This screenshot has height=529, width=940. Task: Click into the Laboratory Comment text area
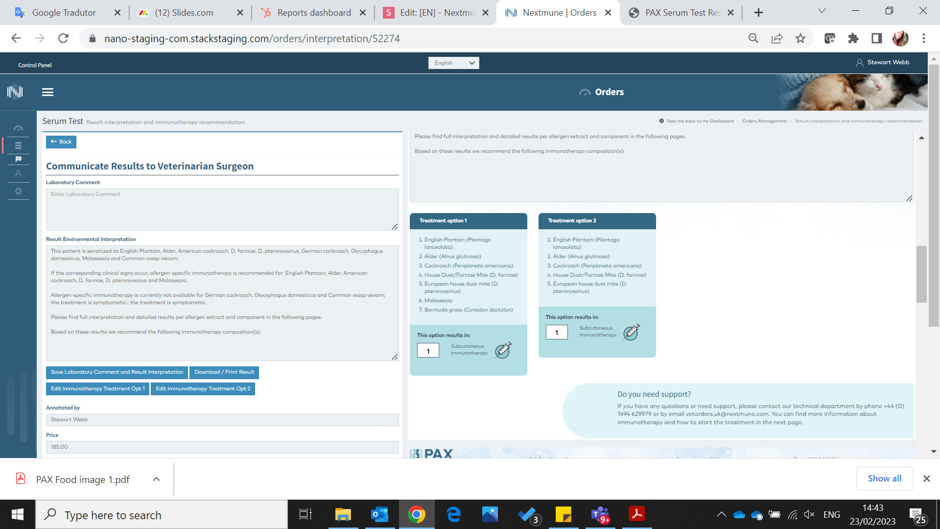click(222, 210)
